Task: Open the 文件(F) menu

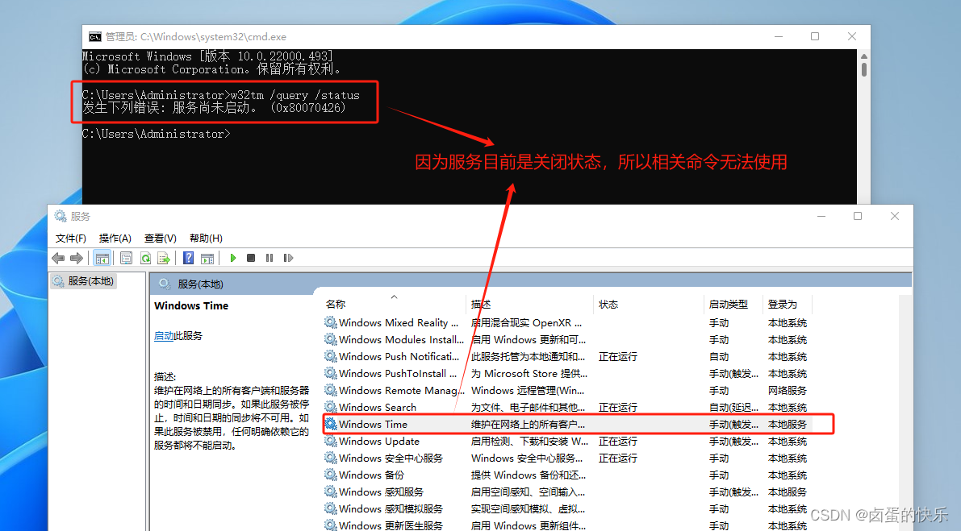Action: [70, 238]
